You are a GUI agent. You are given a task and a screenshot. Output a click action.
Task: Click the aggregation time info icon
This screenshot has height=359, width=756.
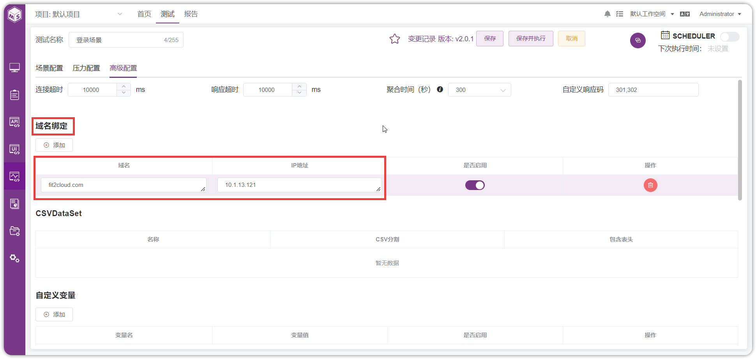tap(440, 89)
